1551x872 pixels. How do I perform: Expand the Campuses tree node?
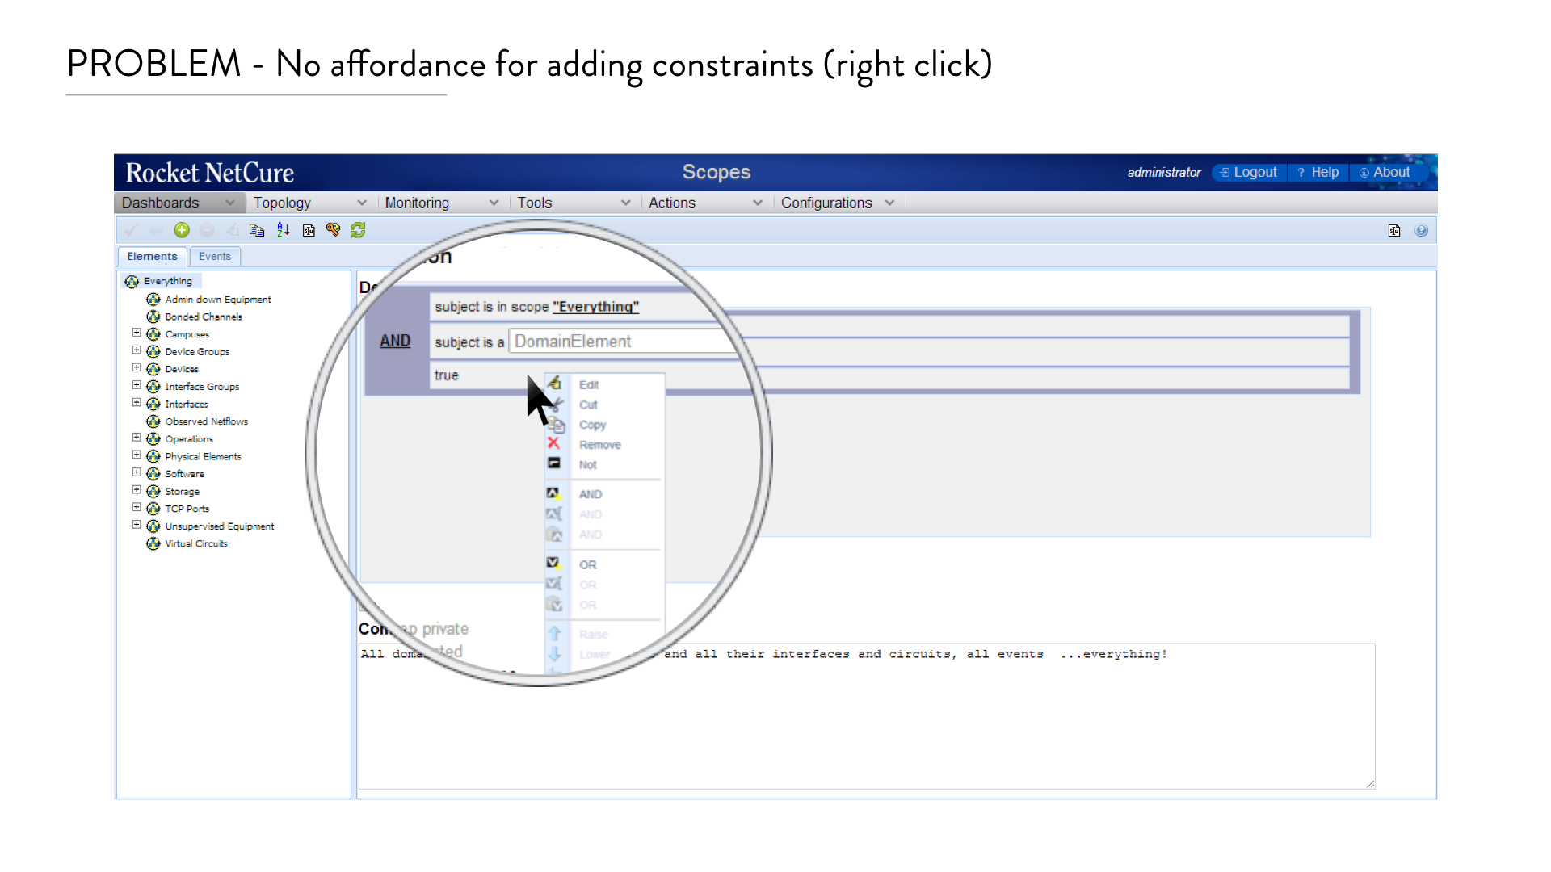(137, 333)
